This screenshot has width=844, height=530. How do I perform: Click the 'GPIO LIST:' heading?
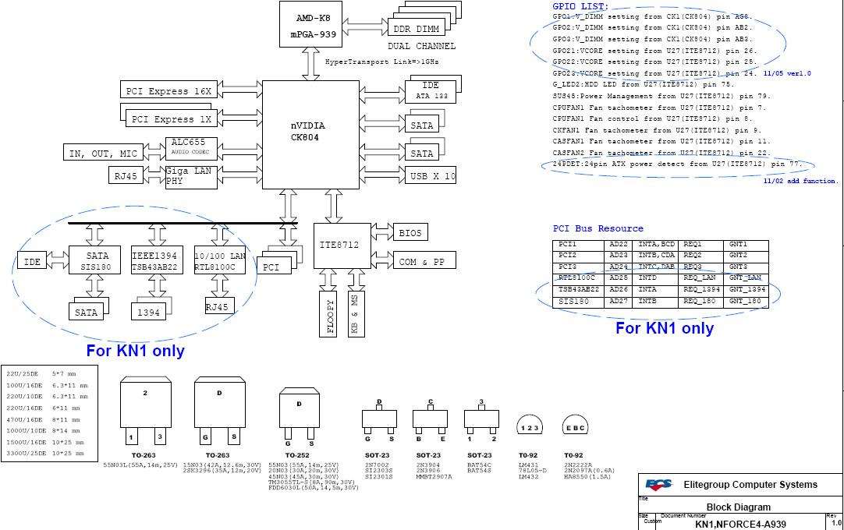pos(580,6)
